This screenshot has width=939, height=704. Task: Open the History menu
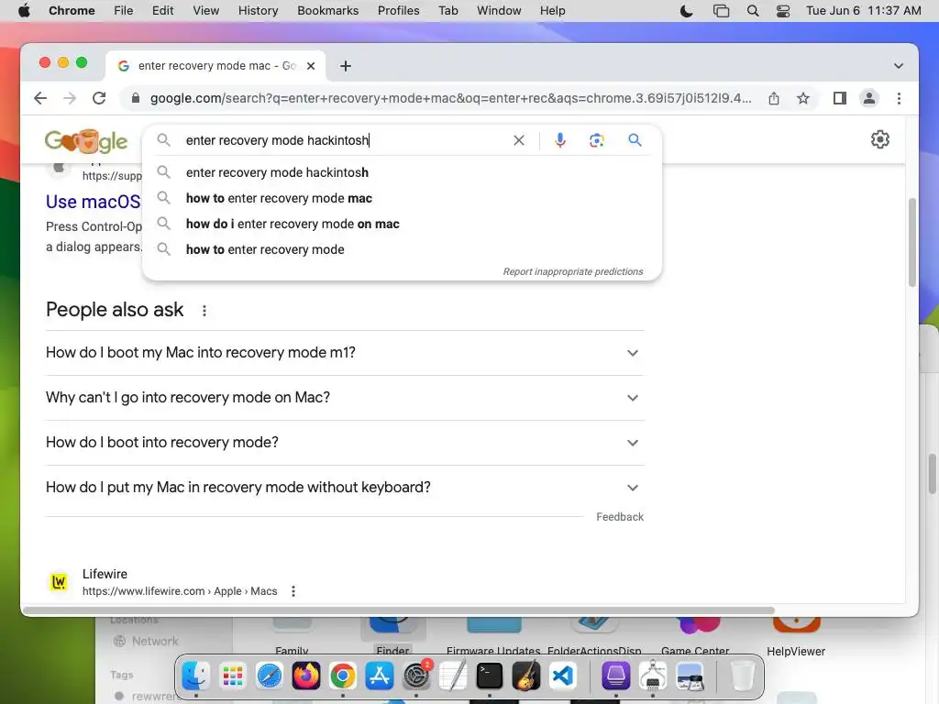click(x=258, y=11)
